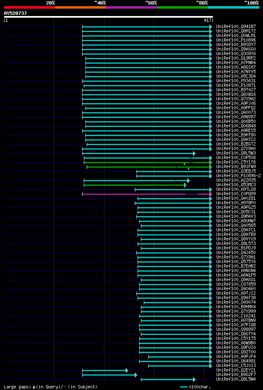Open hit UniRef100_P10896 without suffix

click(236, 40)
